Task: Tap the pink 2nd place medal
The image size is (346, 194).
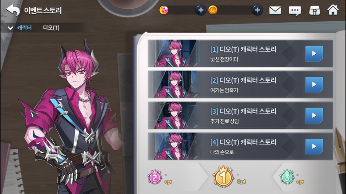Action: (155, 177)
